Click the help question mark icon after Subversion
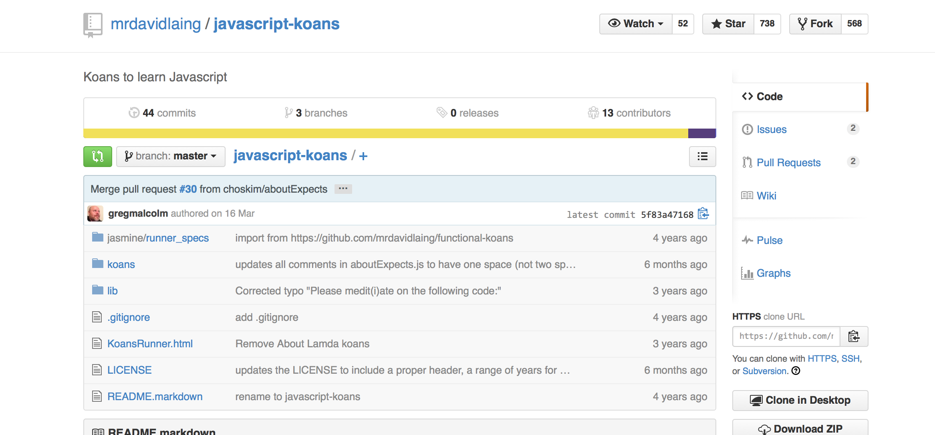Viewport: 935px width, 435px height. pyautogui.click(x=796, y=371)
